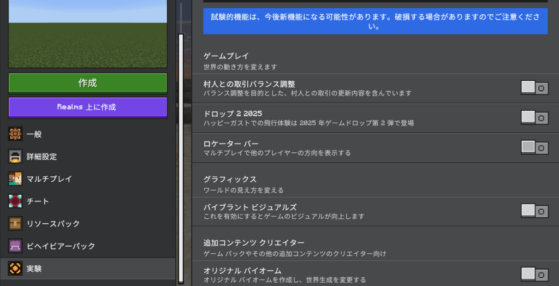Click the ゲームプレイ section heading

coord(226,56)
